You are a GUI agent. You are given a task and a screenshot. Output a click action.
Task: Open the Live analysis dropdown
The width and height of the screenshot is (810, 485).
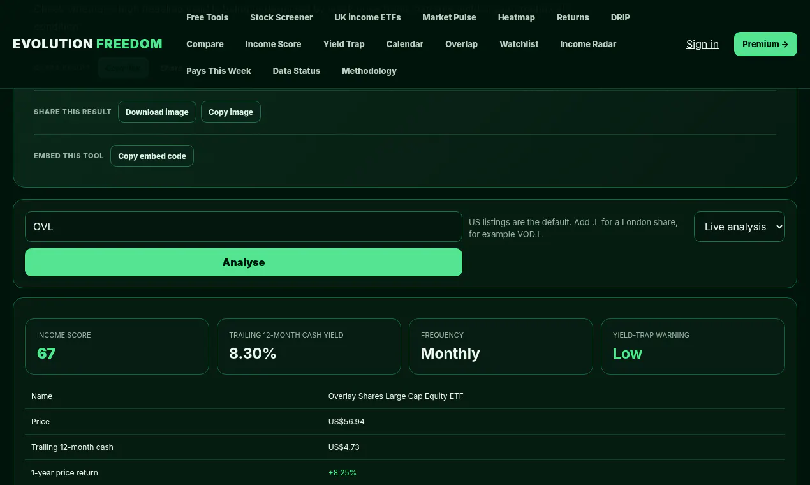(739, 227)
